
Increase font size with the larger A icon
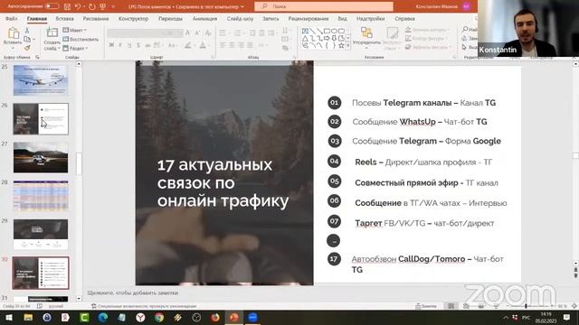pos(188,33)
